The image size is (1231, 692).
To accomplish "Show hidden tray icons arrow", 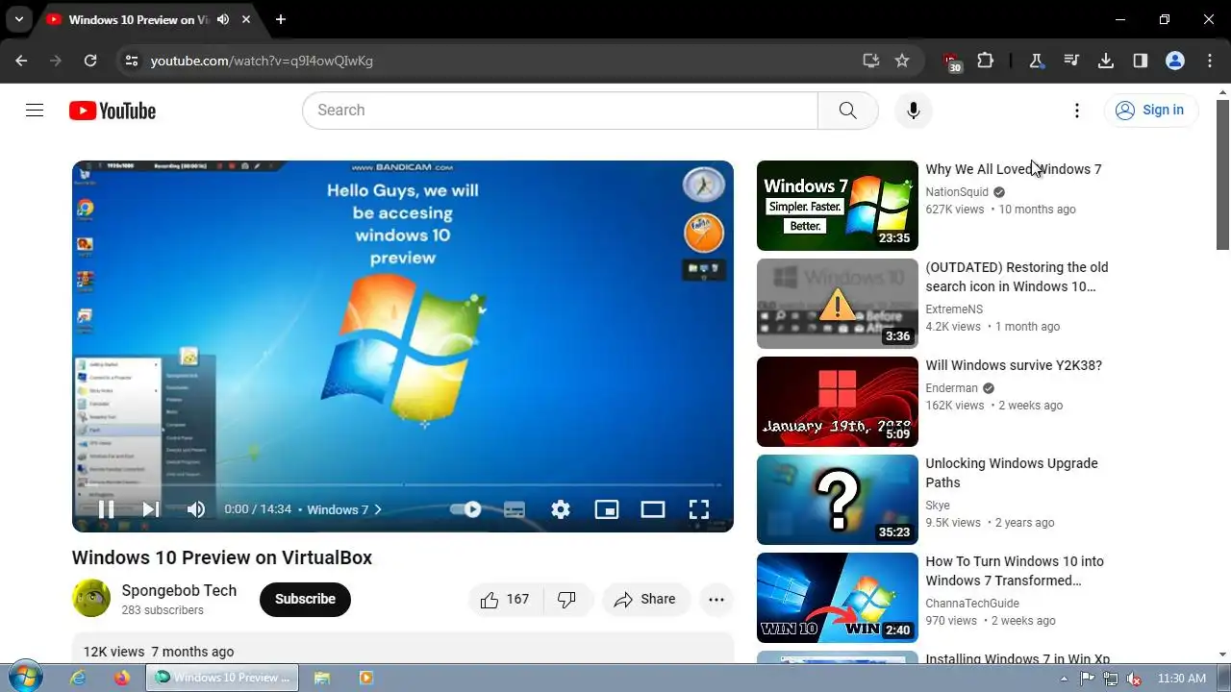I will pyautogui.click(x=1064, y=679).
